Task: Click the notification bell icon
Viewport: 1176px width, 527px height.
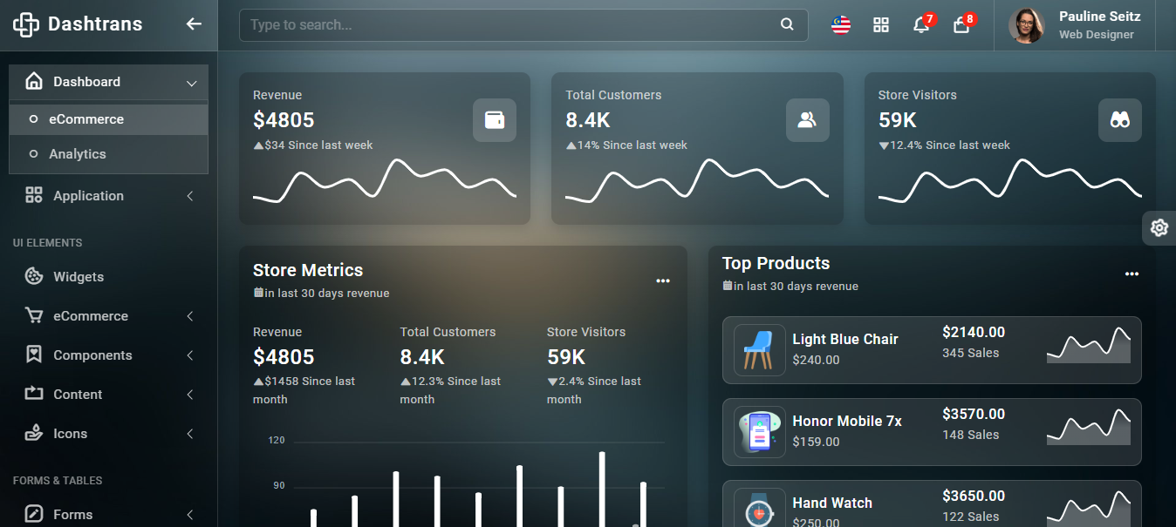Action: click(920, 25)
